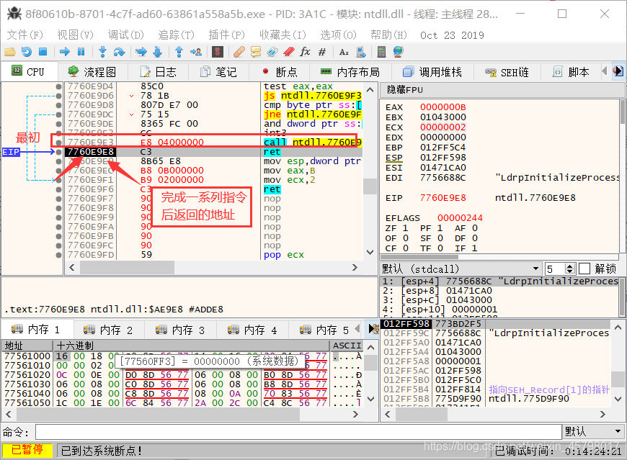
Task: Open the intermodular calls phone icon
Action: click(x=360, y=52)
